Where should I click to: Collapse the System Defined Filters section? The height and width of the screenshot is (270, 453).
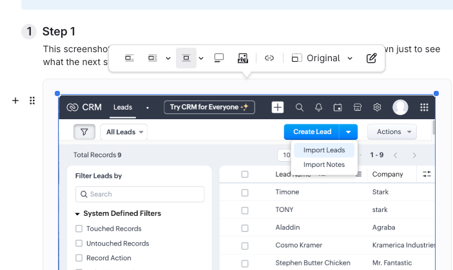tap(78, 213)
